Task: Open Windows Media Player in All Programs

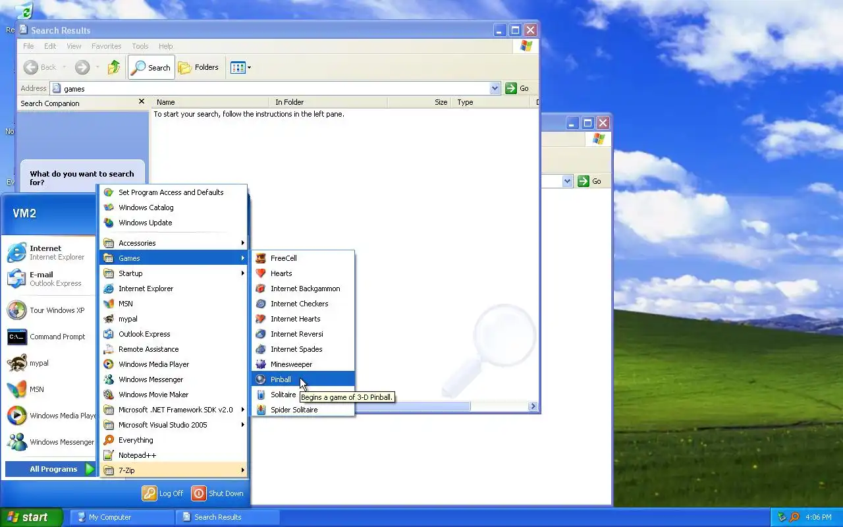Action: [173, 364]
